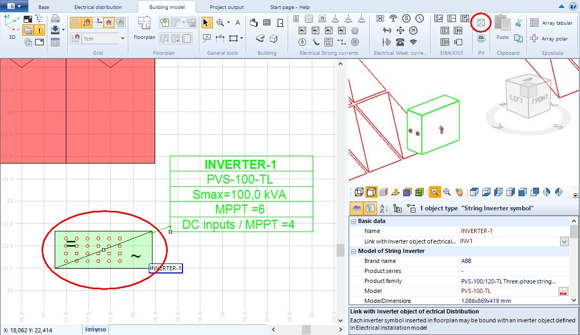Switch to the Electrical distribution tab
Viewport: 580px width, 335px height.
98,7
